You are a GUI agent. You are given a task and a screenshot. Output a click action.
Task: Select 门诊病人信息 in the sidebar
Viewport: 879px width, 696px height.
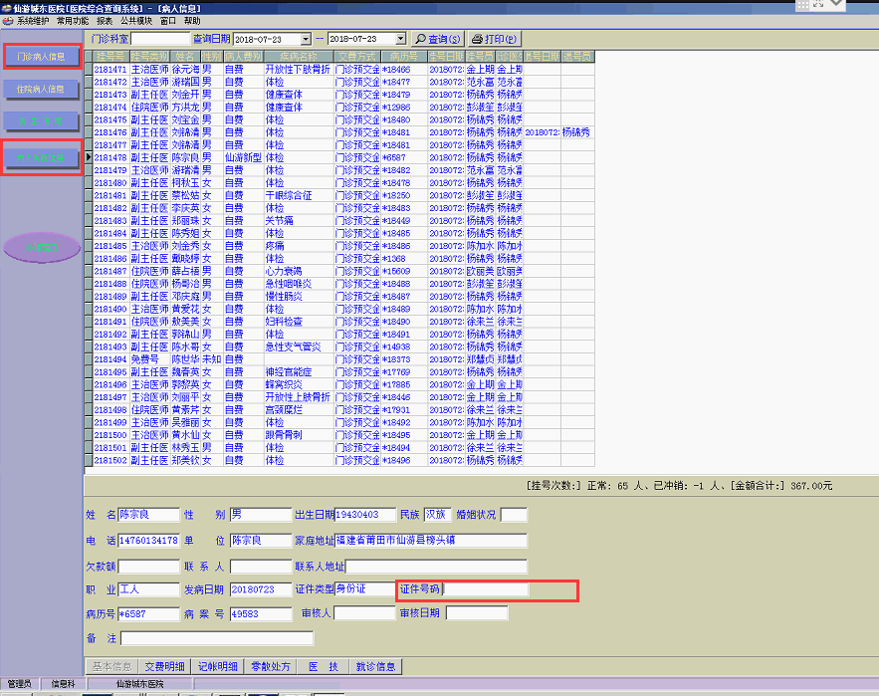(41, 56)
